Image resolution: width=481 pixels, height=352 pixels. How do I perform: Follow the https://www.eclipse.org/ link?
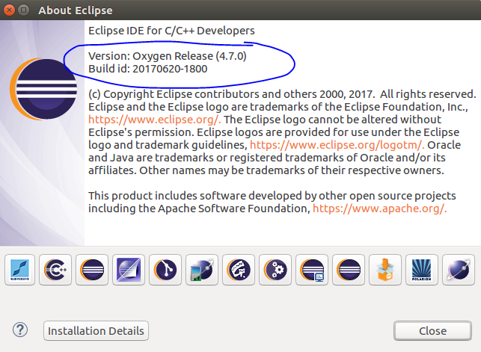point(154,120)
